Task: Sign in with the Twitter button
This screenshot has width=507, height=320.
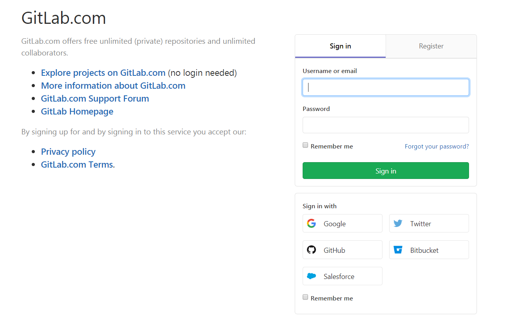Action: pos(429,223)
